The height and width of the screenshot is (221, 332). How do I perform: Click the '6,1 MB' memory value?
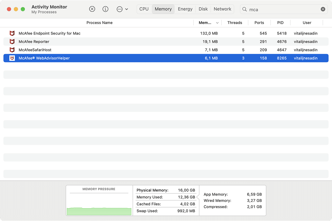point(211,58)
